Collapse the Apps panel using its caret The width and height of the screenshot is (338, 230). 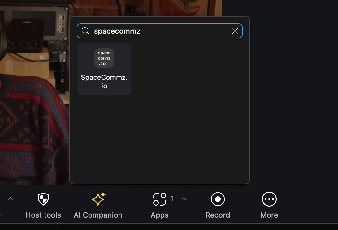pos(184,199)
